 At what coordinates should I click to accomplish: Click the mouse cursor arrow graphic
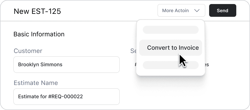182,61
